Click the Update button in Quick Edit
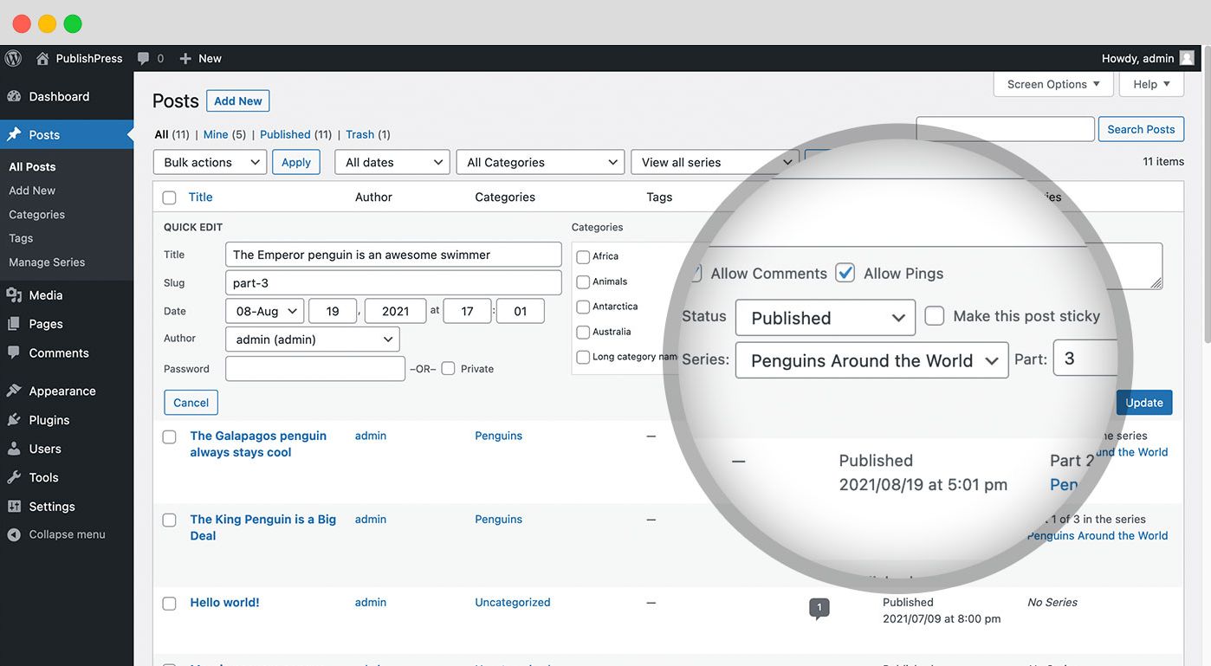The width and height of the screenshot is (1211, 666). (1144, 402)
